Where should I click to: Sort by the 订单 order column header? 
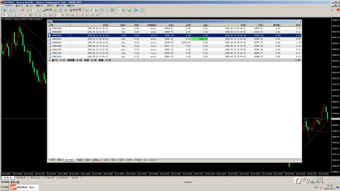click(59, 25)
